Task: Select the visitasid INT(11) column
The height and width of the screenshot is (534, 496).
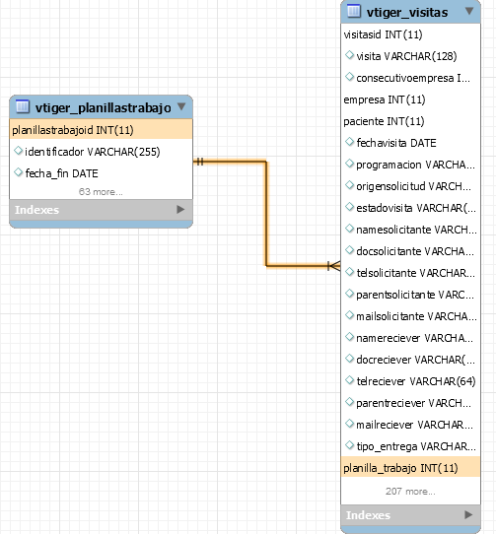Action: 410,34
